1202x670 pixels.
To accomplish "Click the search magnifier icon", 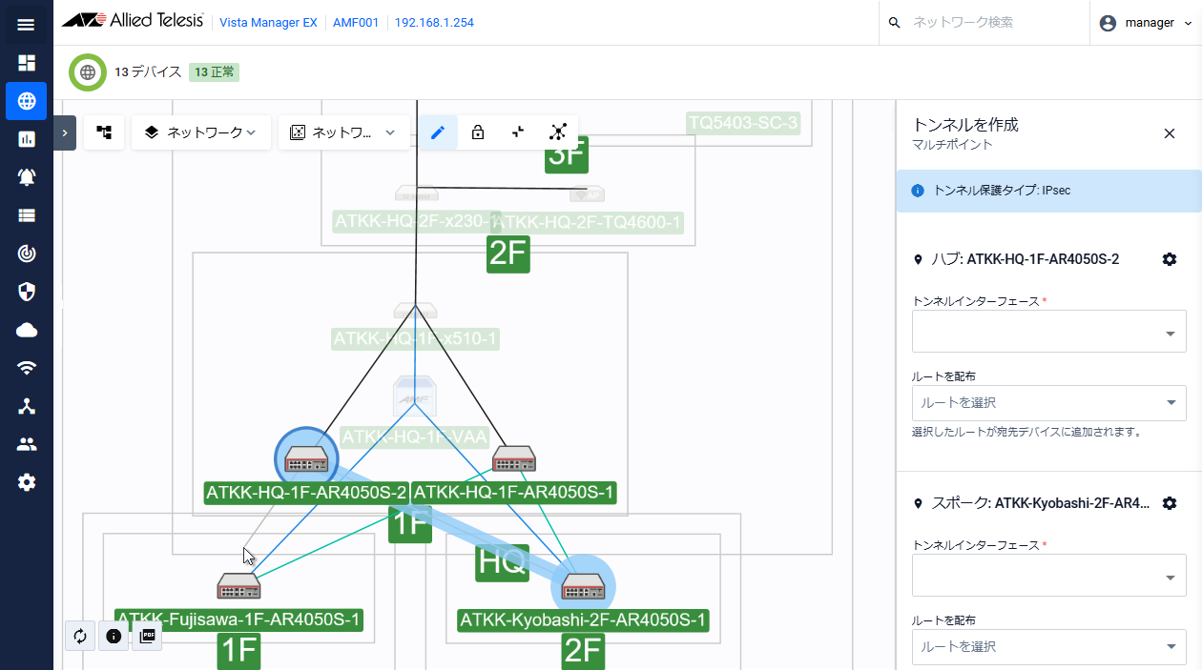I will (894, 22).
